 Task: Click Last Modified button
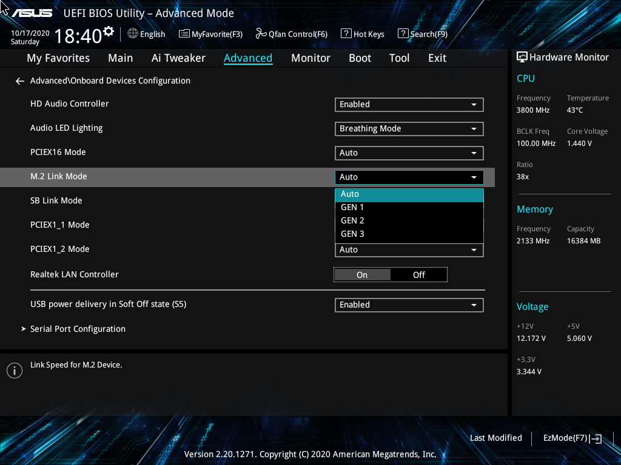point(496,438)
